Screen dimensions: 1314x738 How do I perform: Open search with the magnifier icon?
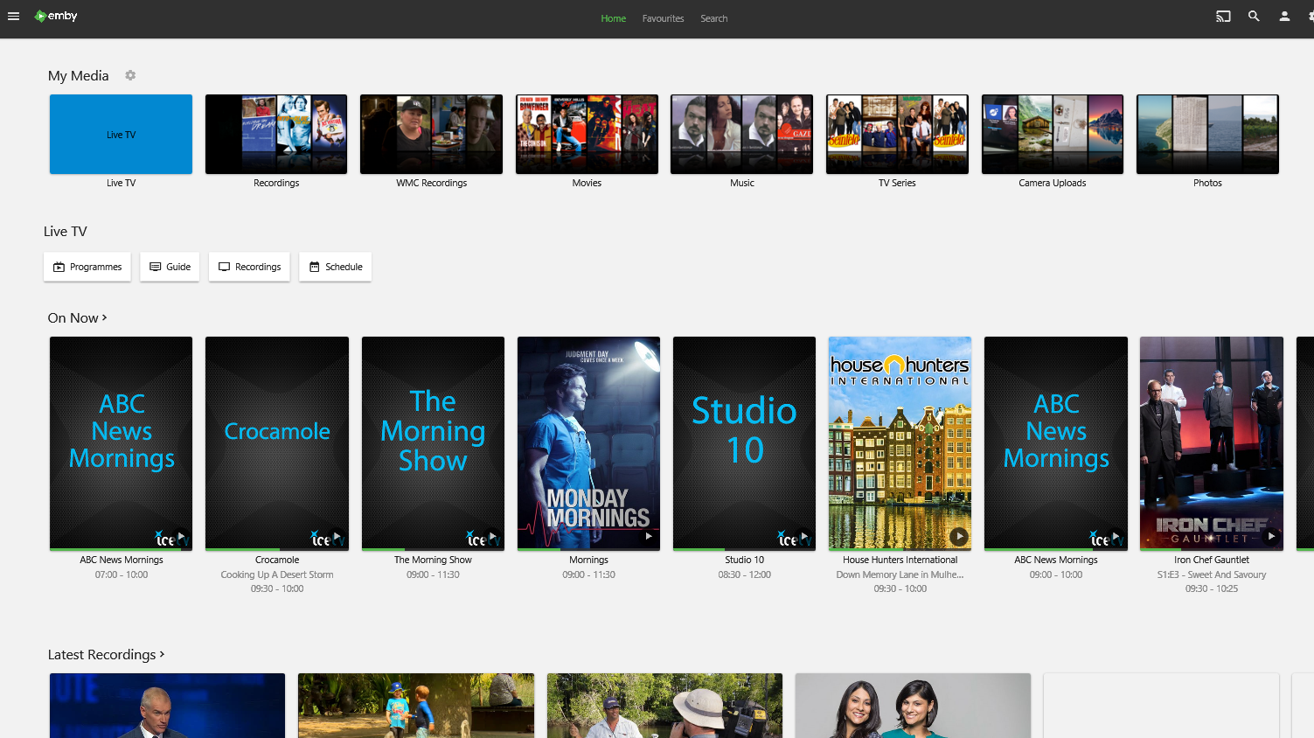click(x=1254, y=16)
